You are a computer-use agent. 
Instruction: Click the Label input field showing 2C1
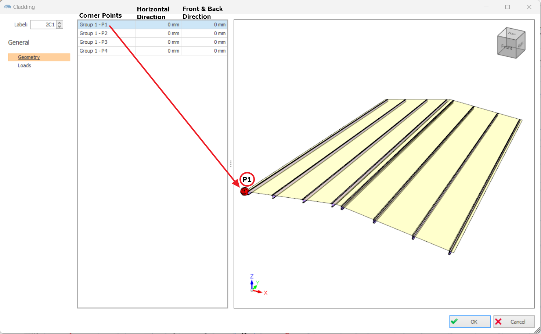[43, 25]
